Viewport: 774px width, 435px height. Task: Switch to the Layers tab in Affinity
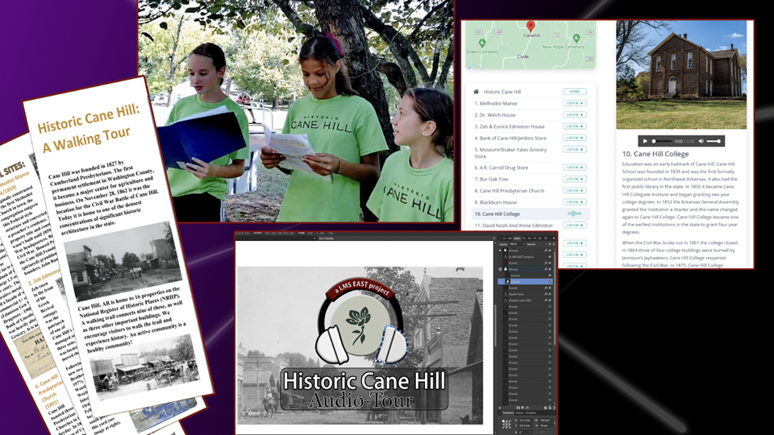point(517,238)
